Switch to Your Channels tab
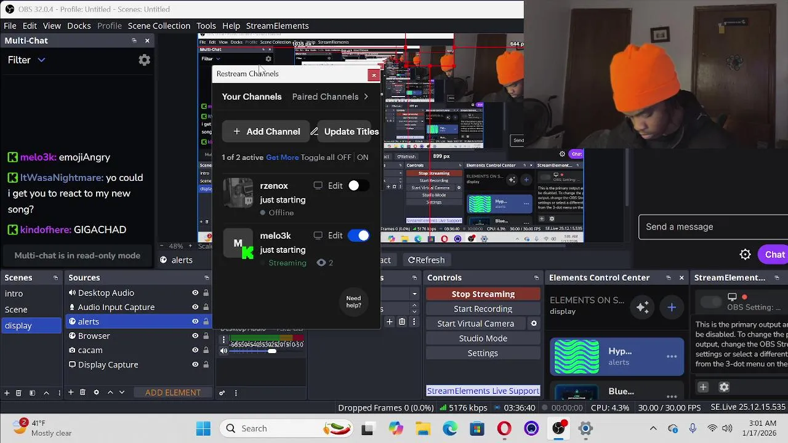 pyautogui.click(x=252, y=97)
